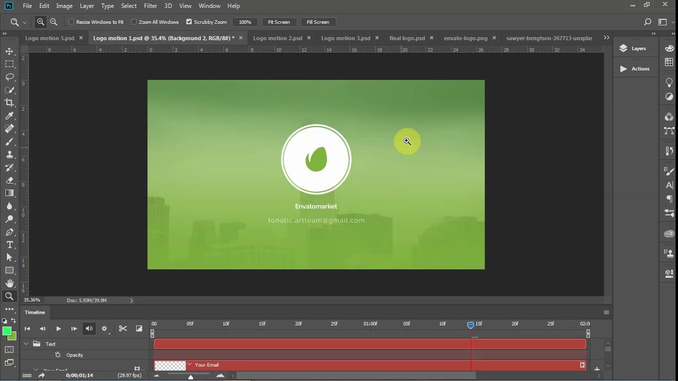Select the Rectangular Marquee tool
This screenshot has height=381, width=678.
10,64
